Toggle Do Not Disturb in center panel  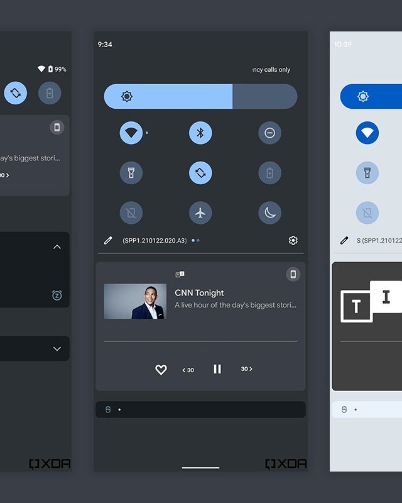tap(270, 133)
